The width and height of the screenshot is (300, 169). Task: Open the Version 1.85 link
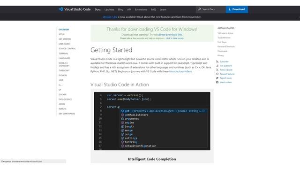click(x=110, y=17)
